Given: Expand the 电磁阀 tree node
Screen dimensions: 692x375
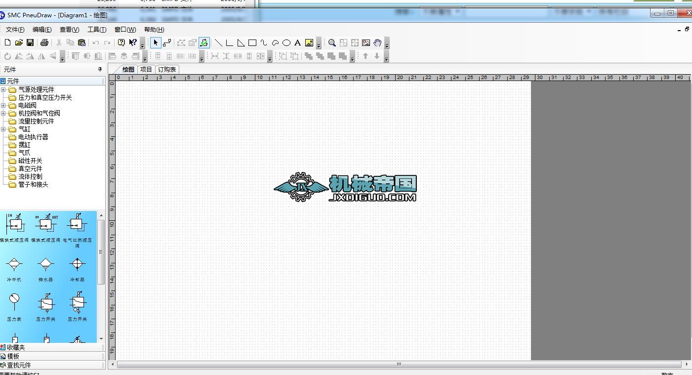Looking at the screenshot, I should 3,106.
